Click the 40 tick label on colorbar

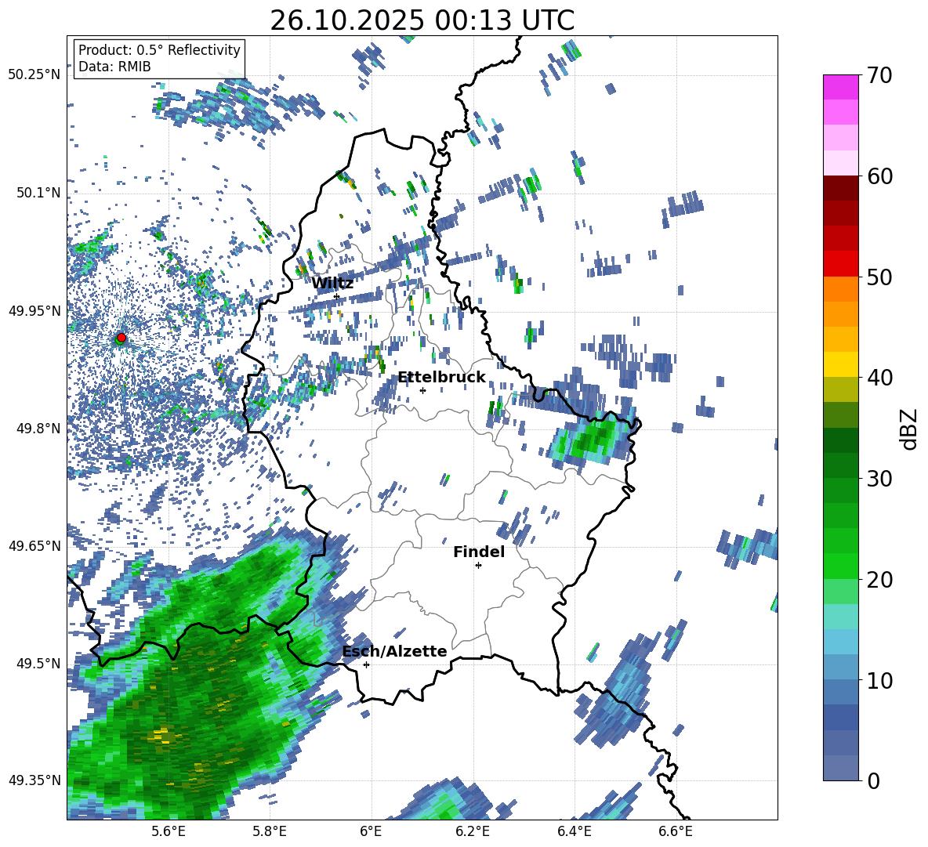pyautogui.click(x=879, y=378)
